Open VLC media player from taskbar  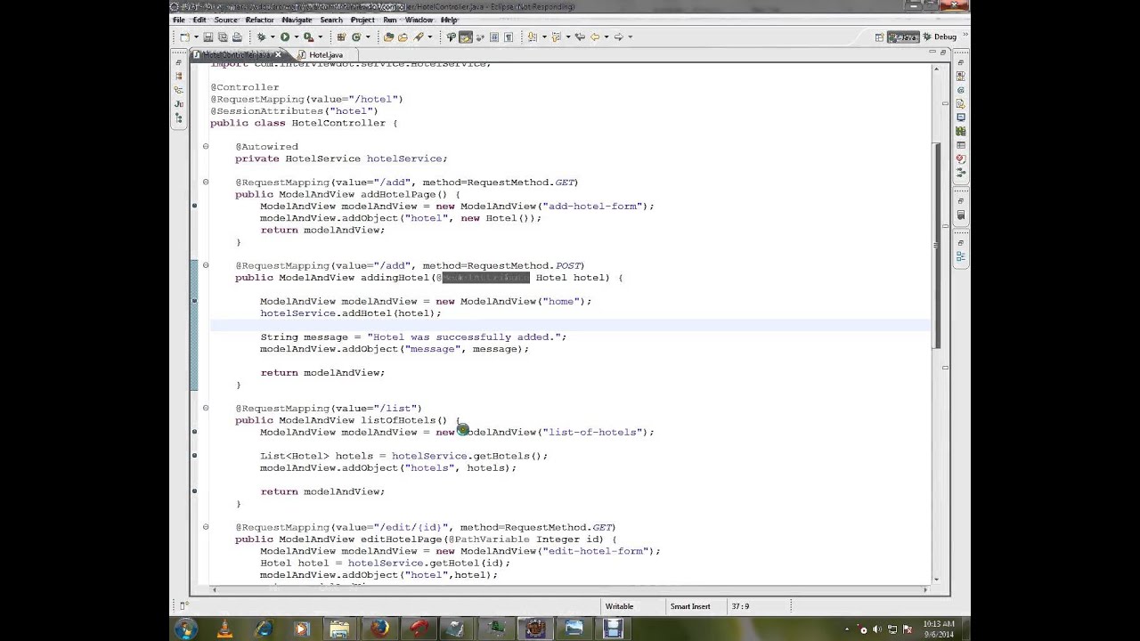tap(224, 629)
